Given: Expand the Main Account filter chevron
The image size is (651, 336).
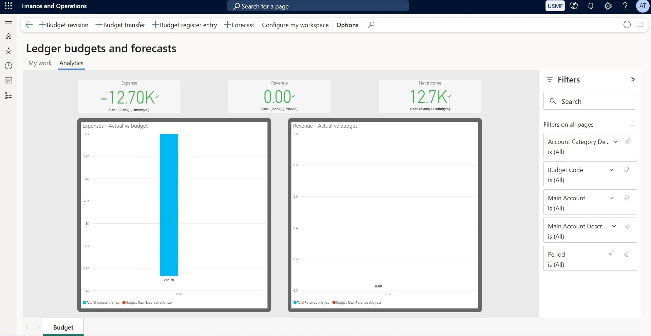Looking at the screenshot, I should pyautogui.click(x=611, y=198).
